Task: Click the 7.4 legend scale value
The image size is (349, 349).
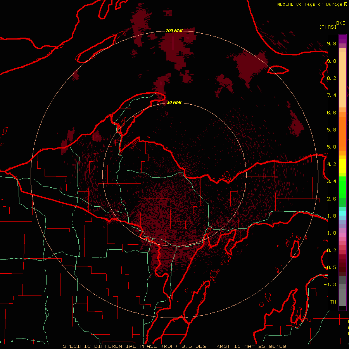Action: click(x=332, y=95)
